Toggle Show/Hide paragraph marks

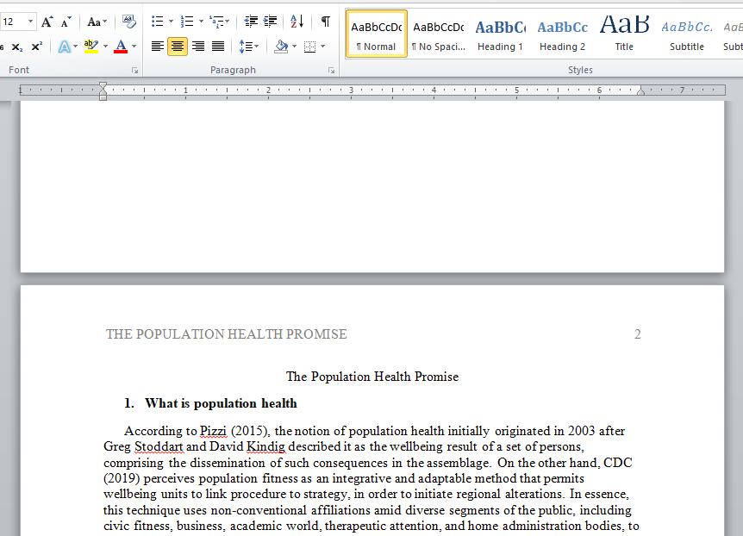[x=326, y=22]
